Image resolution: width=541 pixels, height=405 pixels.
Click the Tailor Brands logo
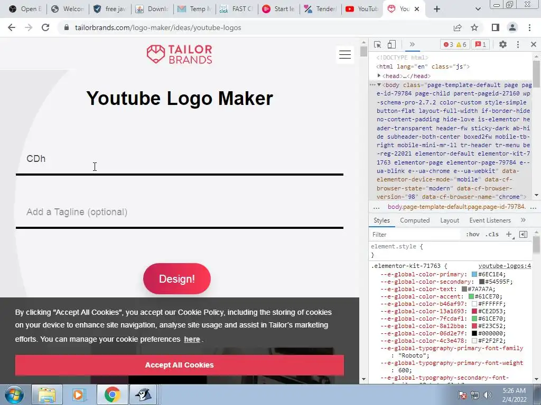180,54
